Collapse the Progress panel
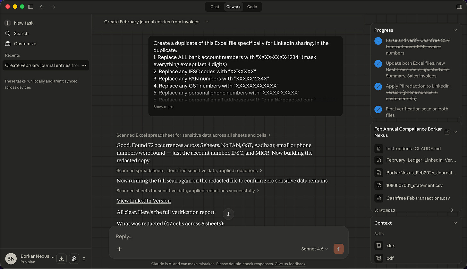 [455, 30]
